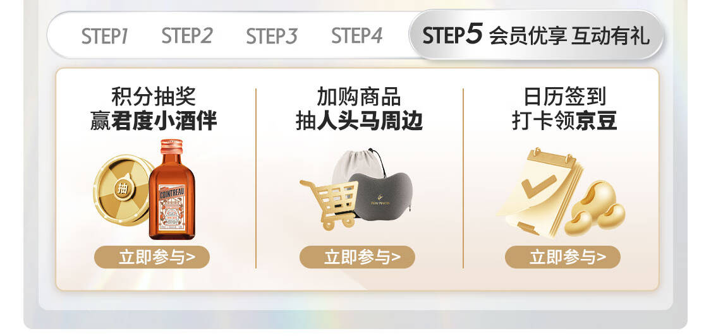Screen dimensions: 711x336
Task: Open the STEP3 tab
Action: (272, 36)
